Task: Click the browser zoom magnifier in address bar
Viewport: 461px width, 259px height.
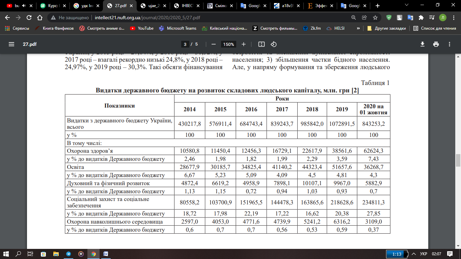Action: click(x=354, y=18)
